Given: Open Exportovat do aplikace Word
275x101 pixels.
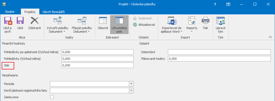Looking at the screenshot, I should pos(172,25).
